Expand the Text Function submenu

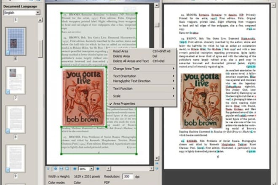point(142,89)
